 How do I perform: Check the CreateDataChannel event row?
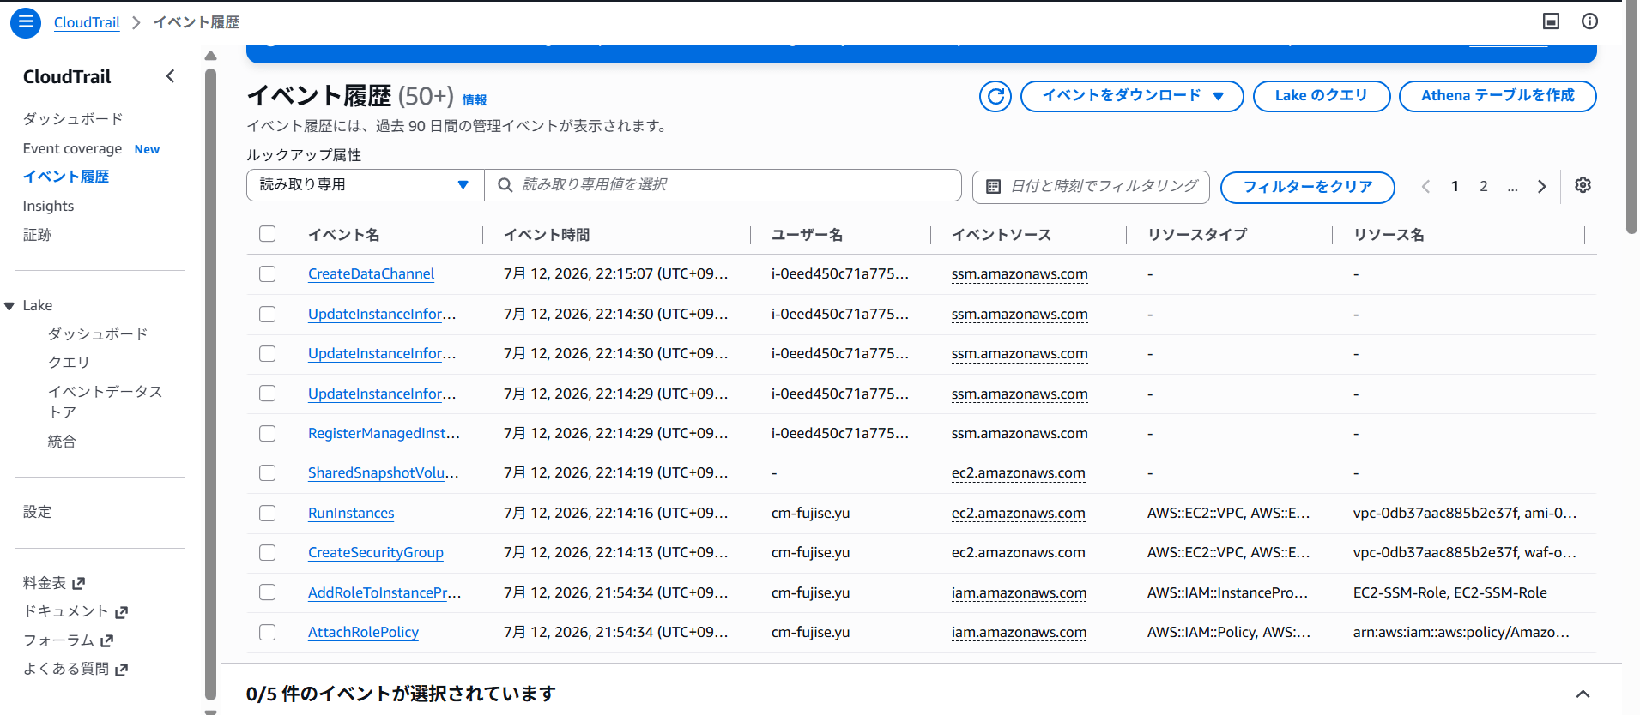(x=268, y=273)
